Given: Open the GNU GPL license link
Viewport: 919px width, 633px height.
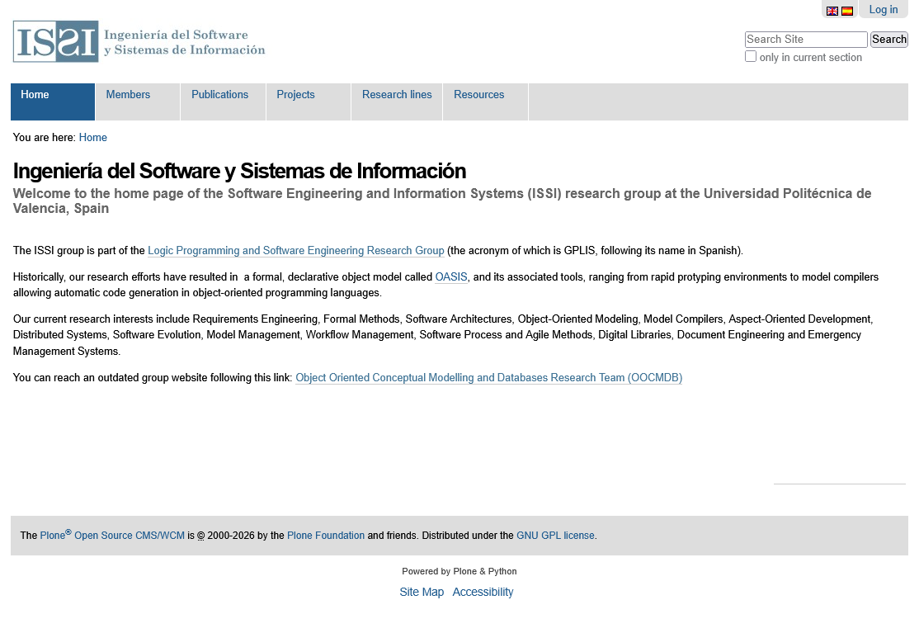Looking at the screenshot, I should pos(555,536).
